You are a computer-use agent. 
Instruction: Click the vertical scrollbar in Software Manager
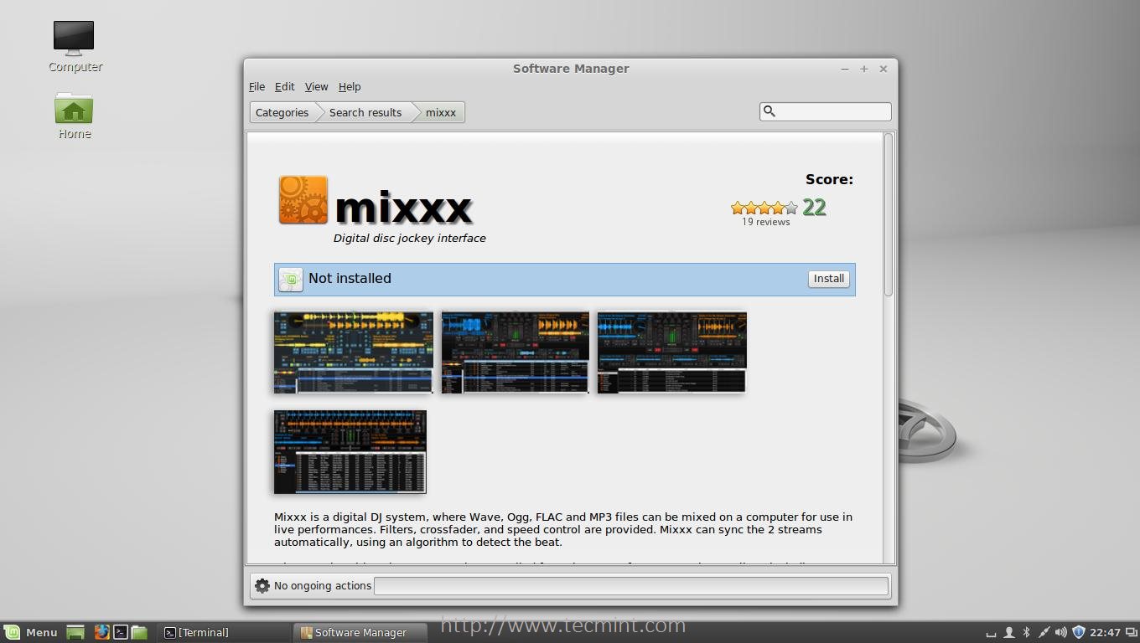click(889, 214)
